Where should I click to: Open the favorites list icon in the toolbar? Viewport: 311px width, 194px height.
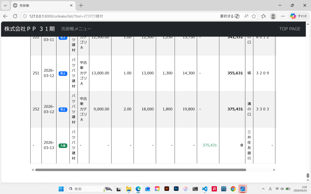264,16
